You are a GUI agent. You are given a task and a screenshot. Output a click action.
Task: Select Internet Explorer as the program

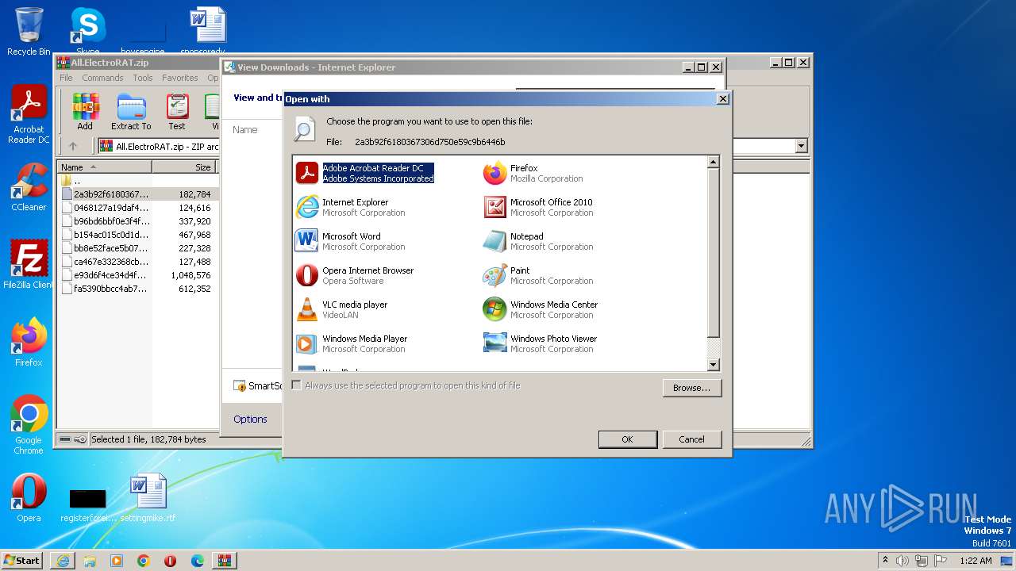tap(350, 207)
